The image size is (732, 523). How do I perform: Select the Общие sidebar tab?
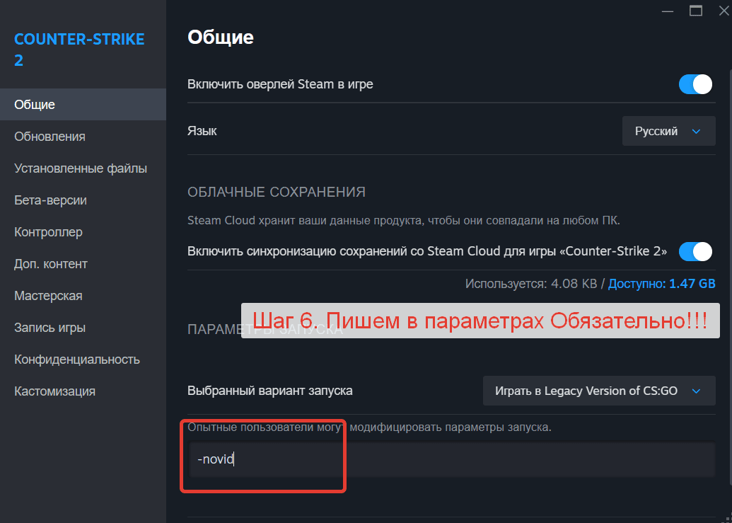[35, 105]
